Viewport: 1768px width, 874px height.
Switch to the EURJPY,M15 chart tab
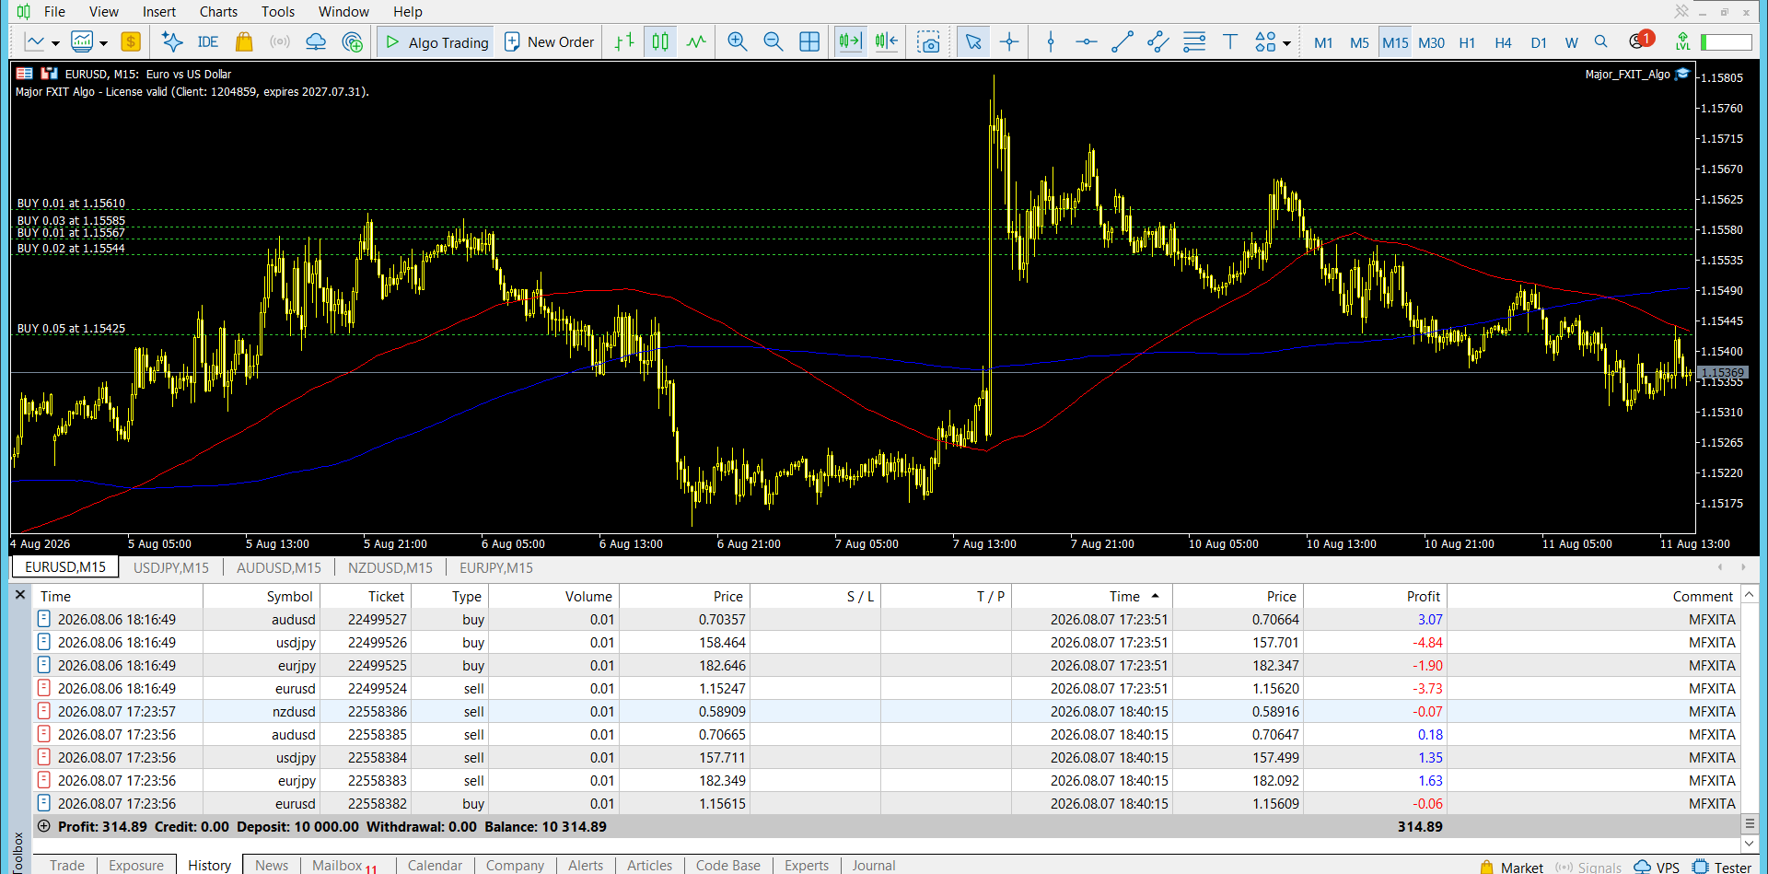coord(496,567)
